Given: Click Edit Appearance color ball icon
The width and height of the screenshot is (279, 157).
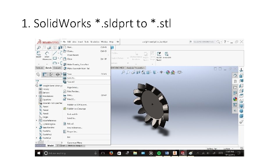Looking at the screenshot, I should (168, 72).
